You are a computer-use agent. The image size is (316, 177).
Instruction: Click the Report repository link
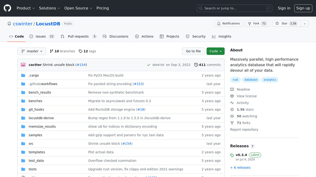(244, 130)
